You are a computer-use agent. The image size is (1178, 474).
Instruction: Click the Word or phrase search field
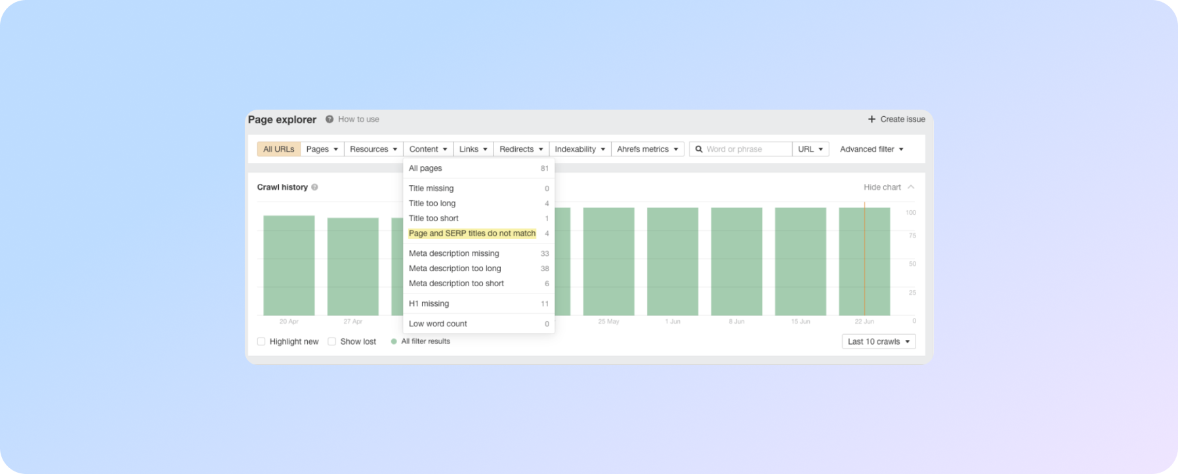pyautogui.click(x=746, y=149)
